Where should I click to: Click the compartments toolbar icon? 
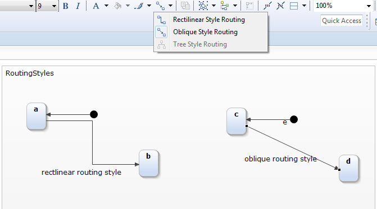click(294, 6)
